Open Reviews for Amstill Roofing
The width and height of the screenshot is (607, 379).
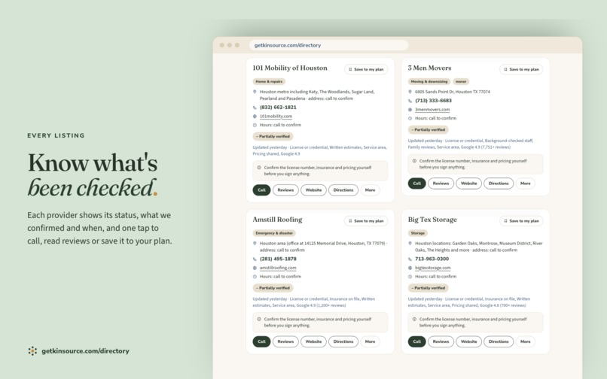tap(285, 341)
